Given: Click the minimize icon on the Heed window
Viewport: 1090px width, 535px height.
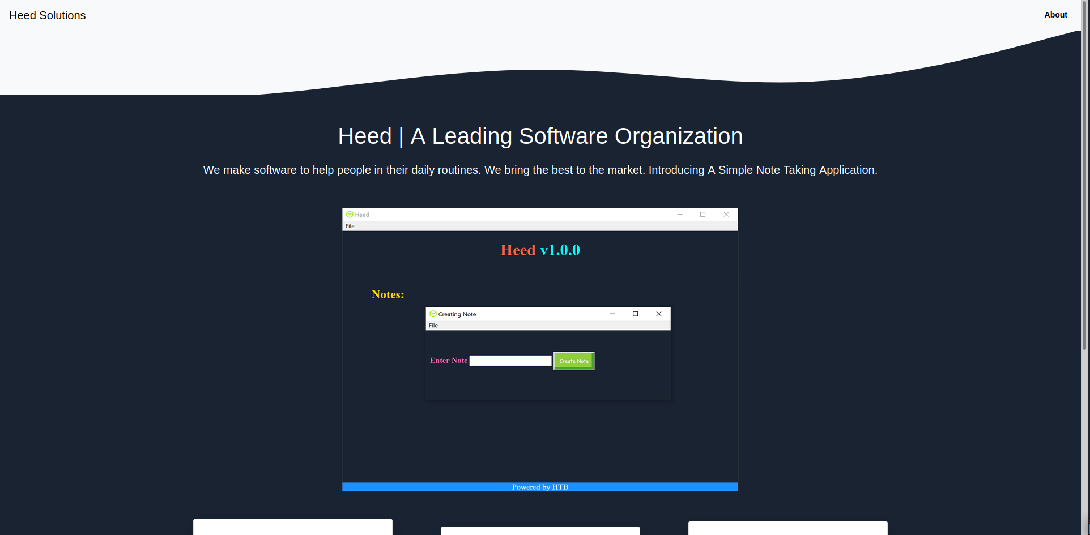Looking at the screenshot, I should [680, 215].
